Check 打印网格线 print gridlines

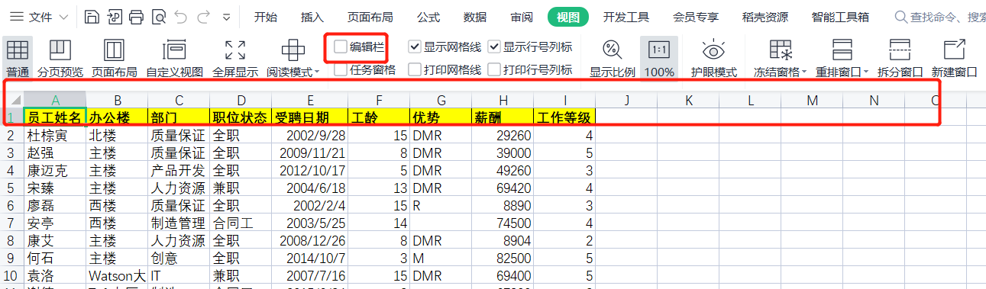click(x=415, y=69)
